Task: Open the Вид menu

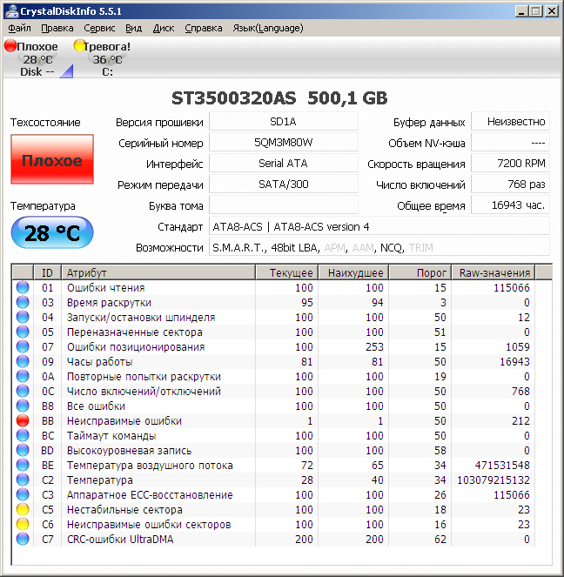Action: point(133,29)
